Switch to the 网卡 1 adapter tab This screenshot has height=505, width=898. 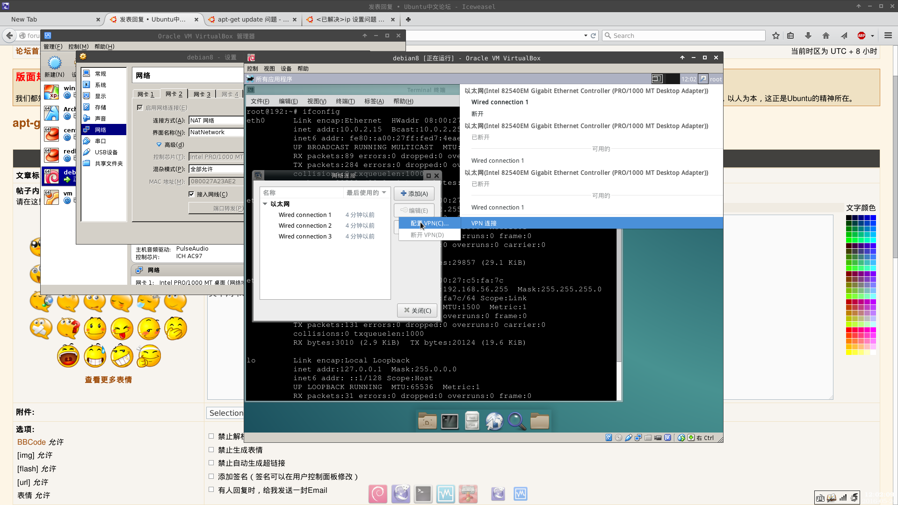(146, 94)
